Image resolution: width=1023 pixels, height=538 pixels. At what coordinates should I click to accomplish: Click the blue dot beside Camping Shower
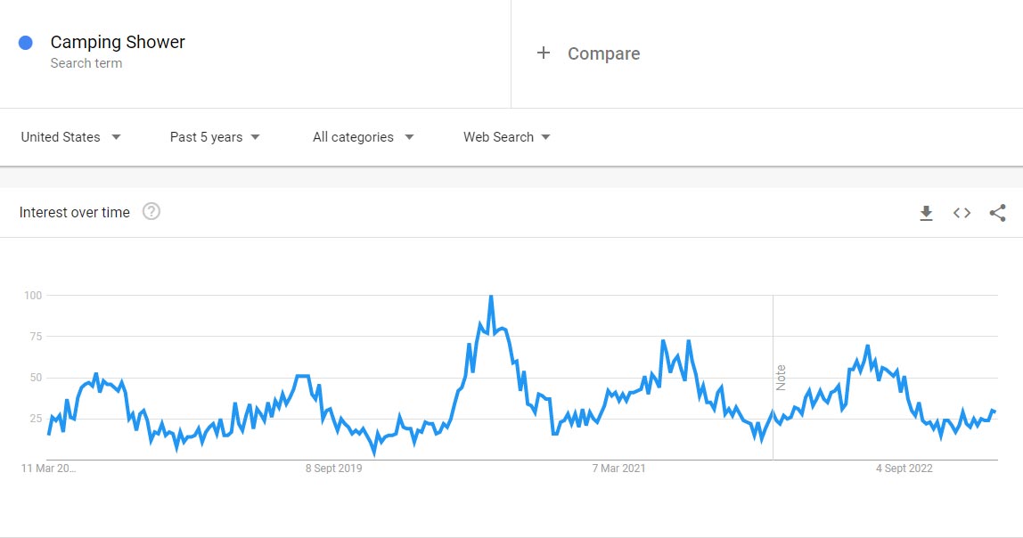(x=26, y=43)
